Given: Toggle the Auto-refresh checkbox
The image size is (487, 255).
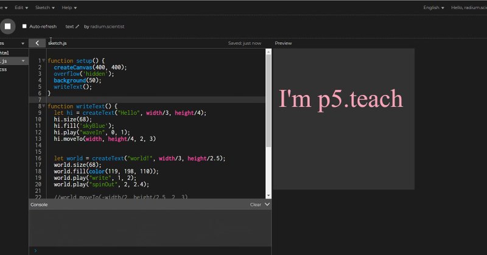Looking at the screenshot, I should point(24,26).
